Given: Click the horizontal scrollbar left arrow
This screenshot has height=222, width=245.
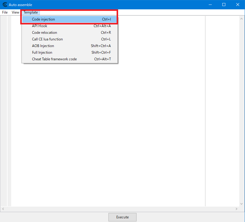Looking at the screenshot, I should point(3,209).
